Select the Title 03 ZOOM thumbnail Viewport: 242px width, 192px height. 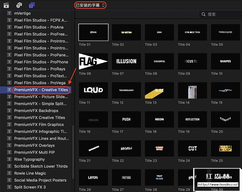159,32
